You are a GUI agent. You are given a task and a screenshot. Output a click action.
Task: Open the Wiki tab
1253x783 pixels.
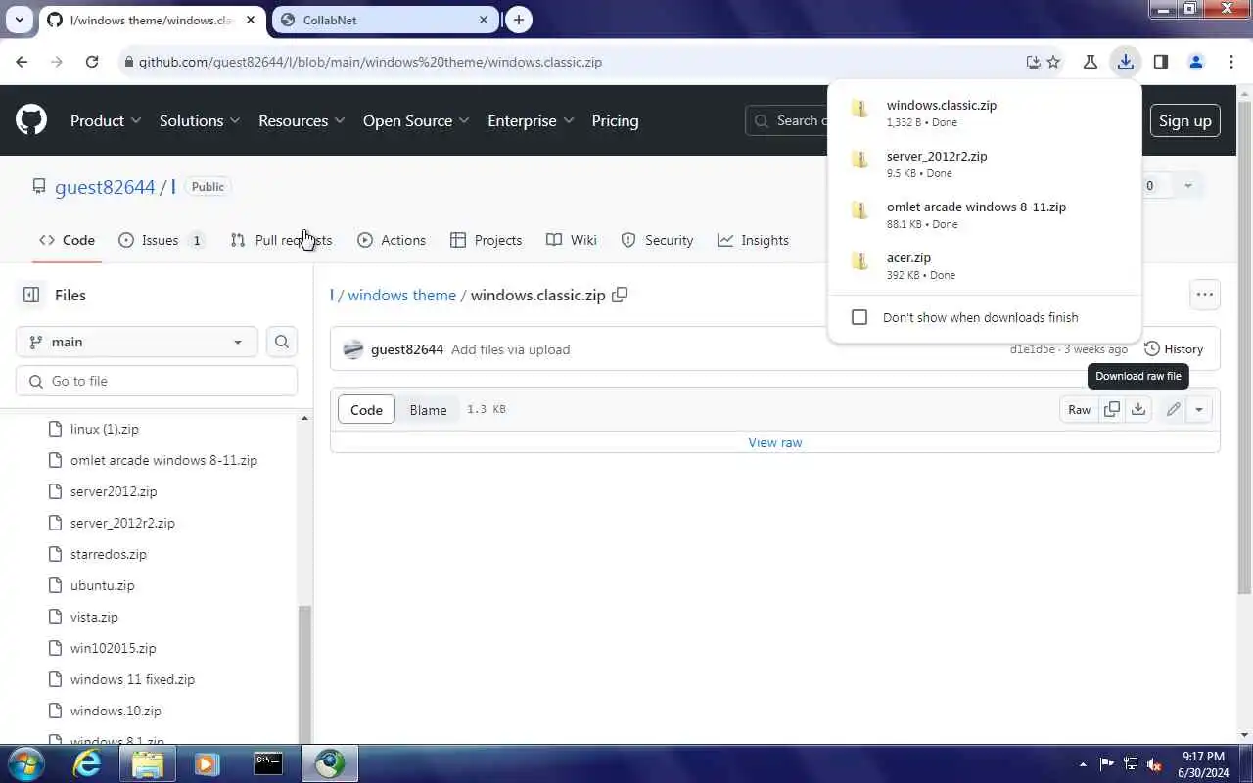(572, 240)
